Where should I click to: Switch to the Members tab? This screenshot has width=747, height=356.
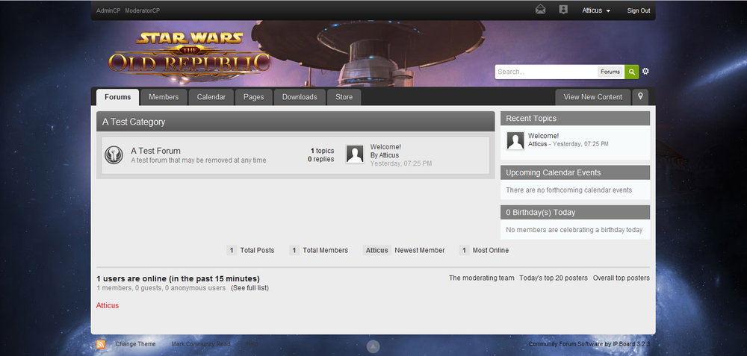164,97
